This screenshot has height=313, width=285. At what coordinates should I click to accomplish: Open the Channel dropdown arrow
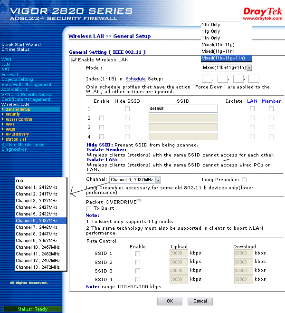pyautogui.click(x=158, y=180)
